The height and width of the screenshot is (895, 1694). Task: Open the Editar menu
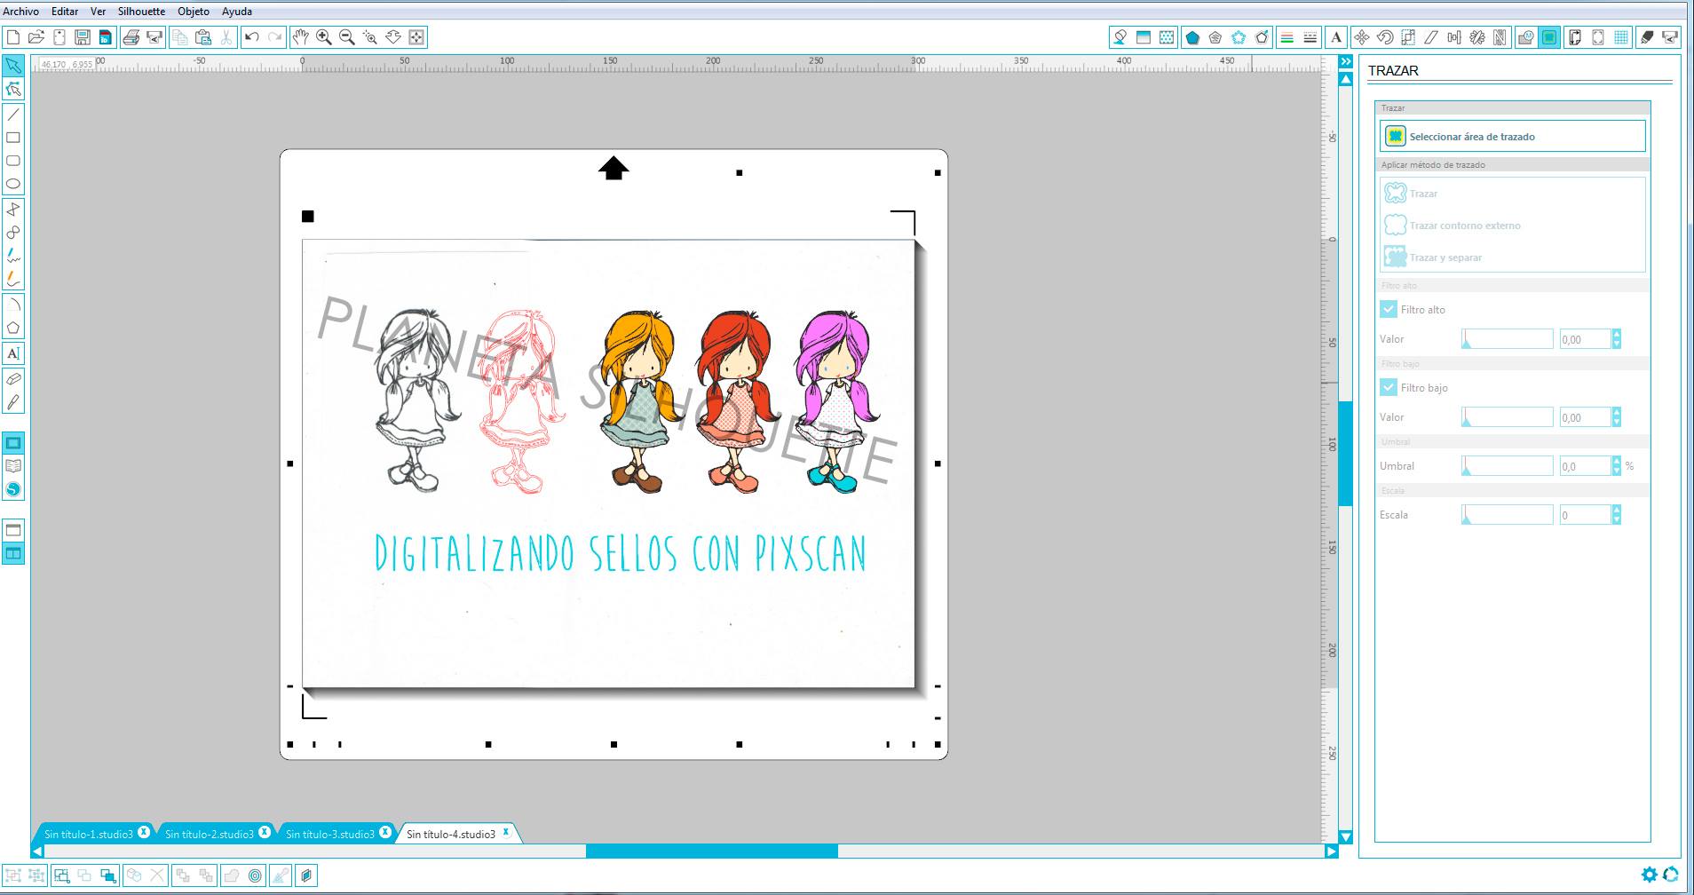(x=65, y=12)
